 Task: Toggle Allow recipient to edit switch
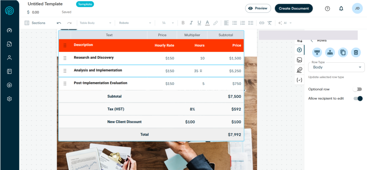coord(358,99)
